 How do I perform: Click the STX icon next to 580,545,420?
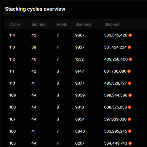coord(130,35)
